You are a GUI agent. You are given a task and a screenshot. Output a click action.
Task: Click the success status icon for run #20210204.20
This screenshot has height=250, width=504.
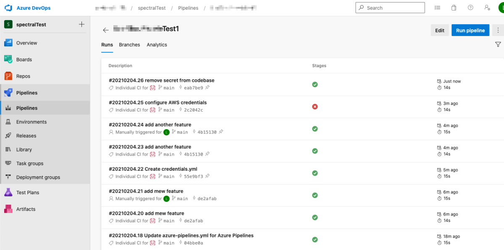(x=315, y=218)
